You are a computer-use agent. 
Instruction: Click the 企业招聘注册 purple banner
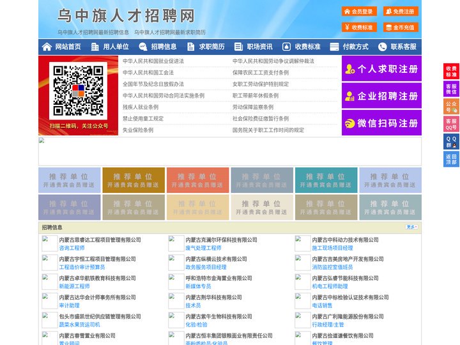(381, 96)
